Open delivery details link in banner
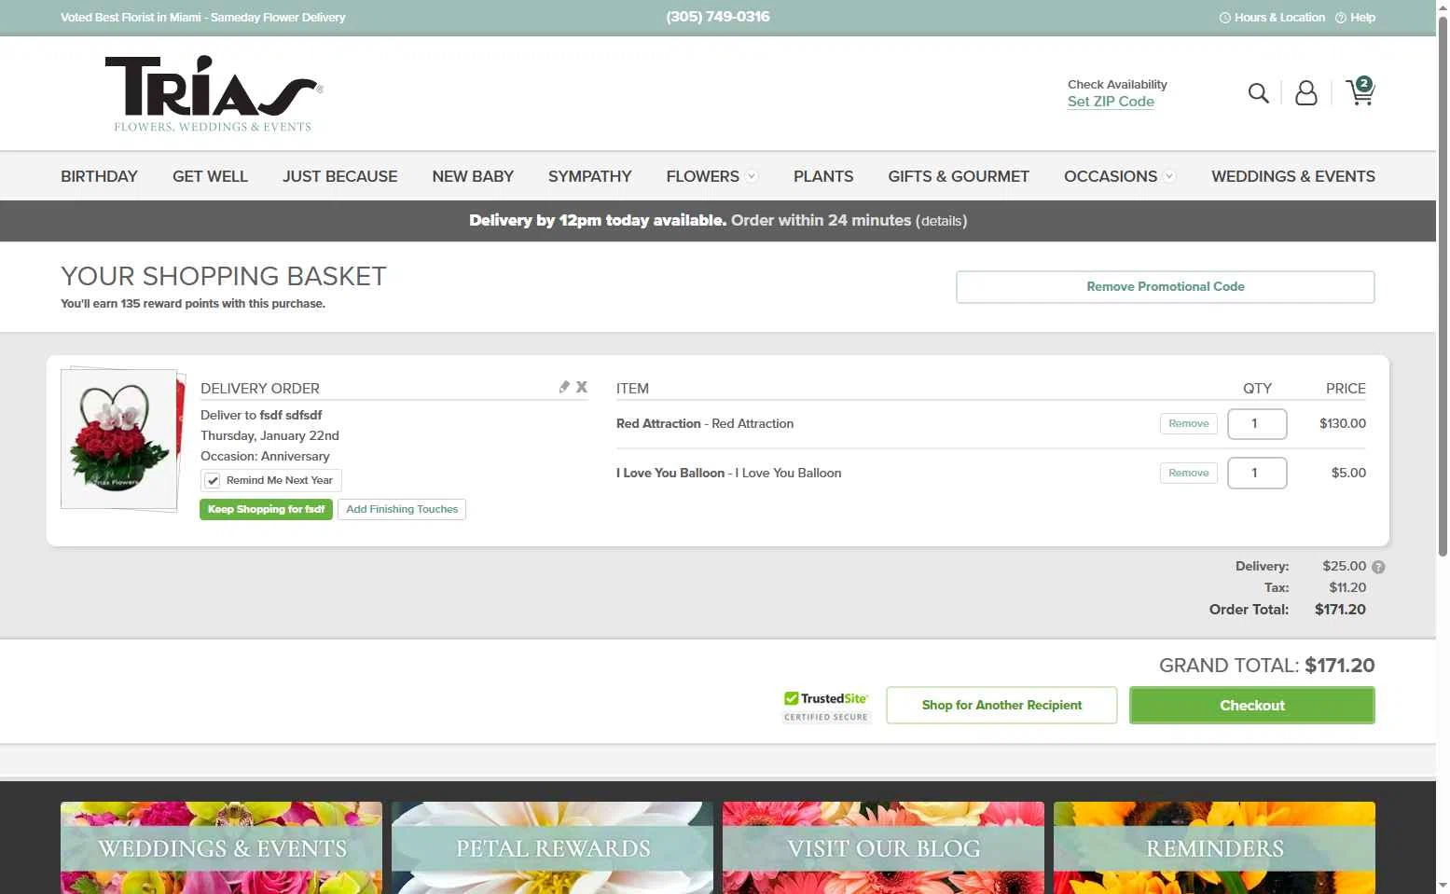The image size is (1450, 894). pyautogui.click(x=942, y=222)
